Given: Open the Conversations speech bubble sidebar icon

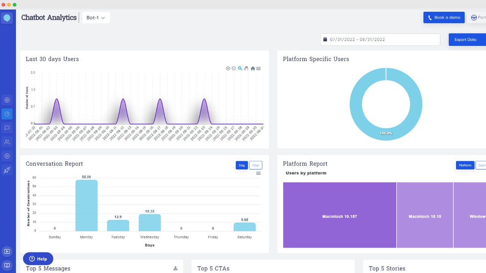Looking at the screenshot, I should point(7,128).
